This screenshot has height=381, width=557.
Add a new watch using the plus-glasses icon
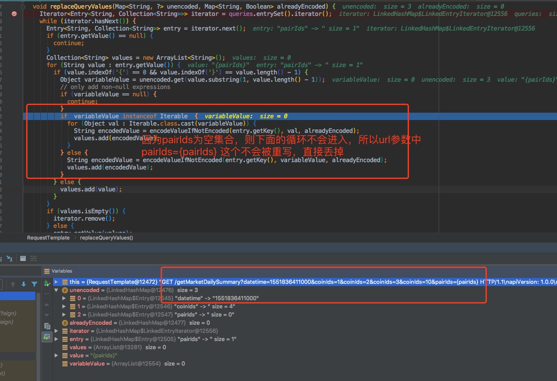(46, 284)
